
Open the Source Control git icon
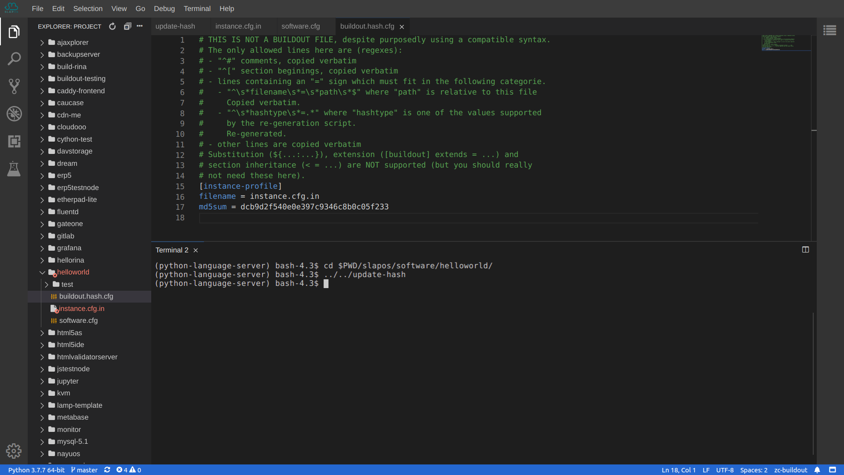click(x=14, y=86)
